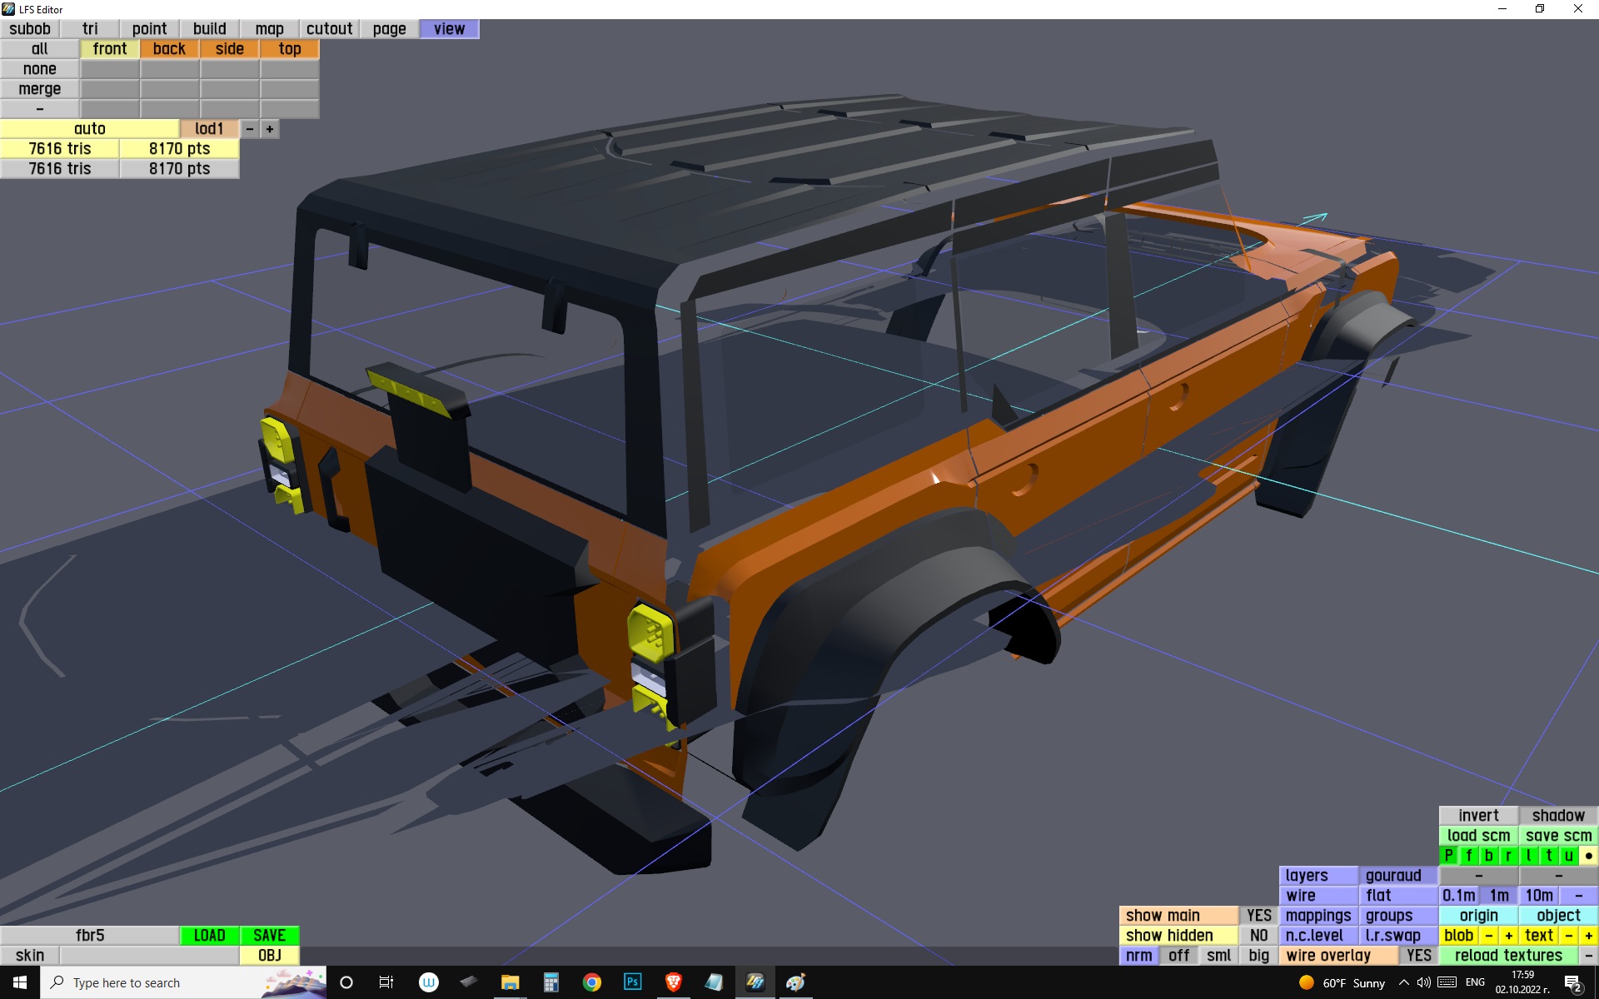Open File Explorer from the taskbar
The image size is (1599, 999).
(510, 982)
